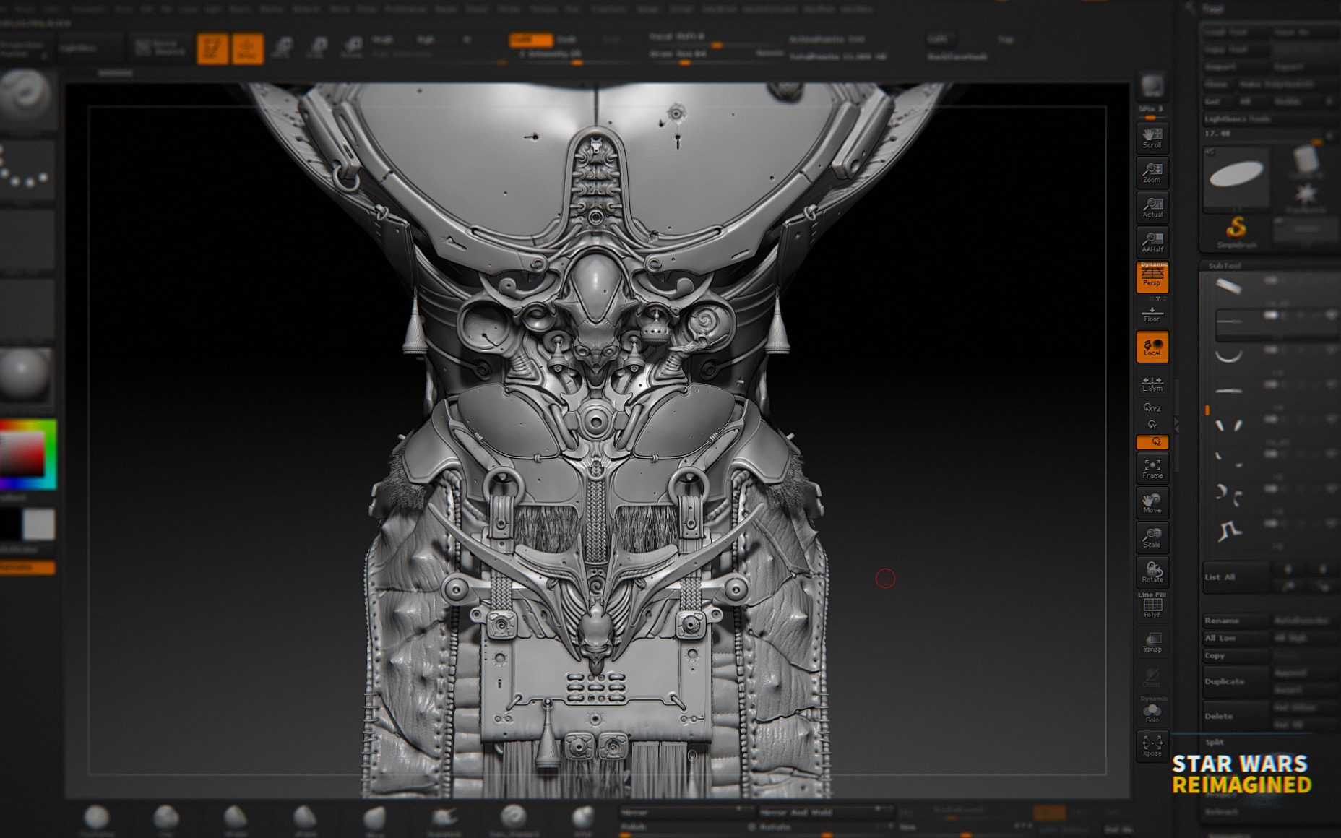Select the Cylinder3D tool thumbnail

pos(1305,162)
